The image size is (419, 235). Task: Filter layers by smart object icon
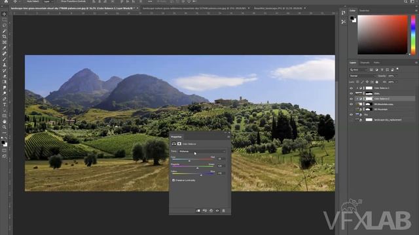pos(393,70)
